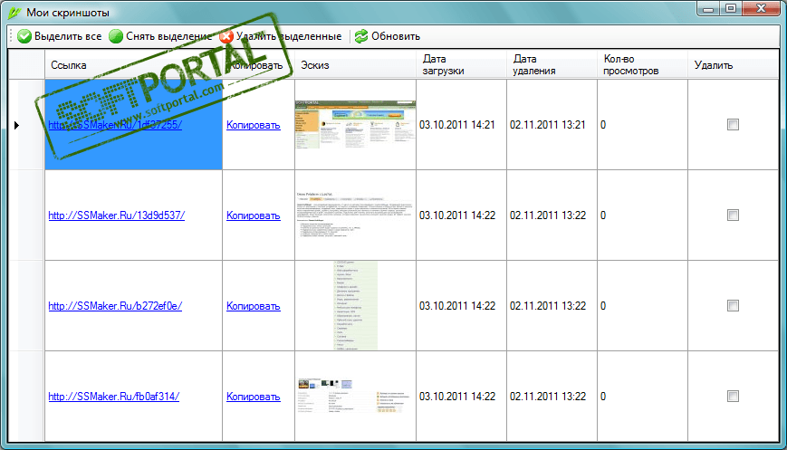Viewport: 787px width, 450px height.
Task: Click the app icon in the title bar
Action: click(15, 12)
